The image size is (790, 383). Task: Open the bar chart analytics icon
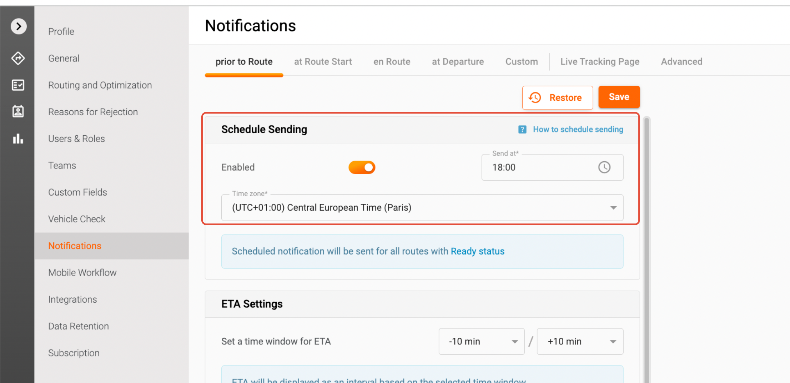pyautogui.click(x=18, y=139)
